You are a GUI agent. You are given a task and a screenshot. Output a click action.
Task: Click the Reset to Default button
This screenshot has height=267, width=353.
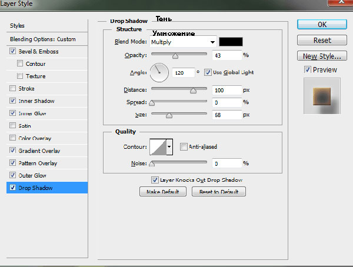click(x=219, y=192)
